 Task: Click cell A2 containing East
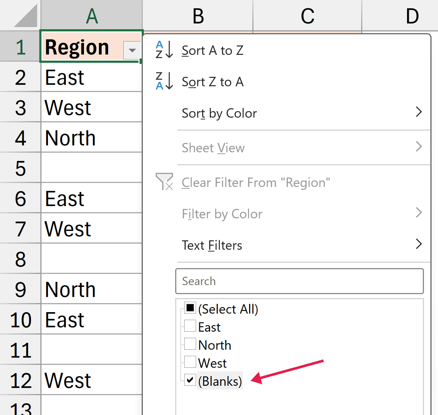[92, 77]
